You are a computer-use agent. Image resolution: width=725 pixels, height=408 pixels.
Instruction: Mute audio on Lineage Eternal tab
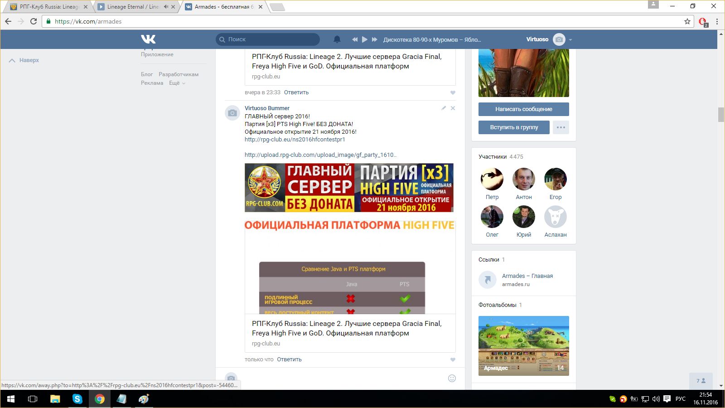(x=166, y=7)
